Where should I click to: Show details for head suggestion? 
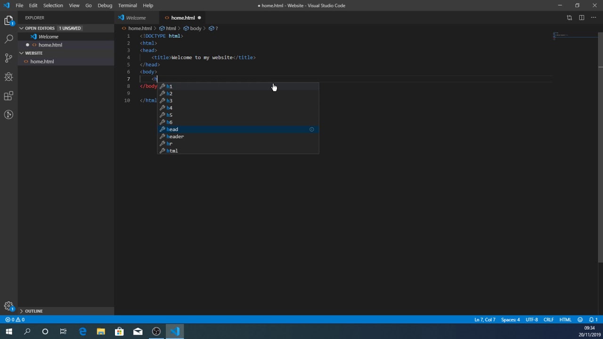(311, 129)
